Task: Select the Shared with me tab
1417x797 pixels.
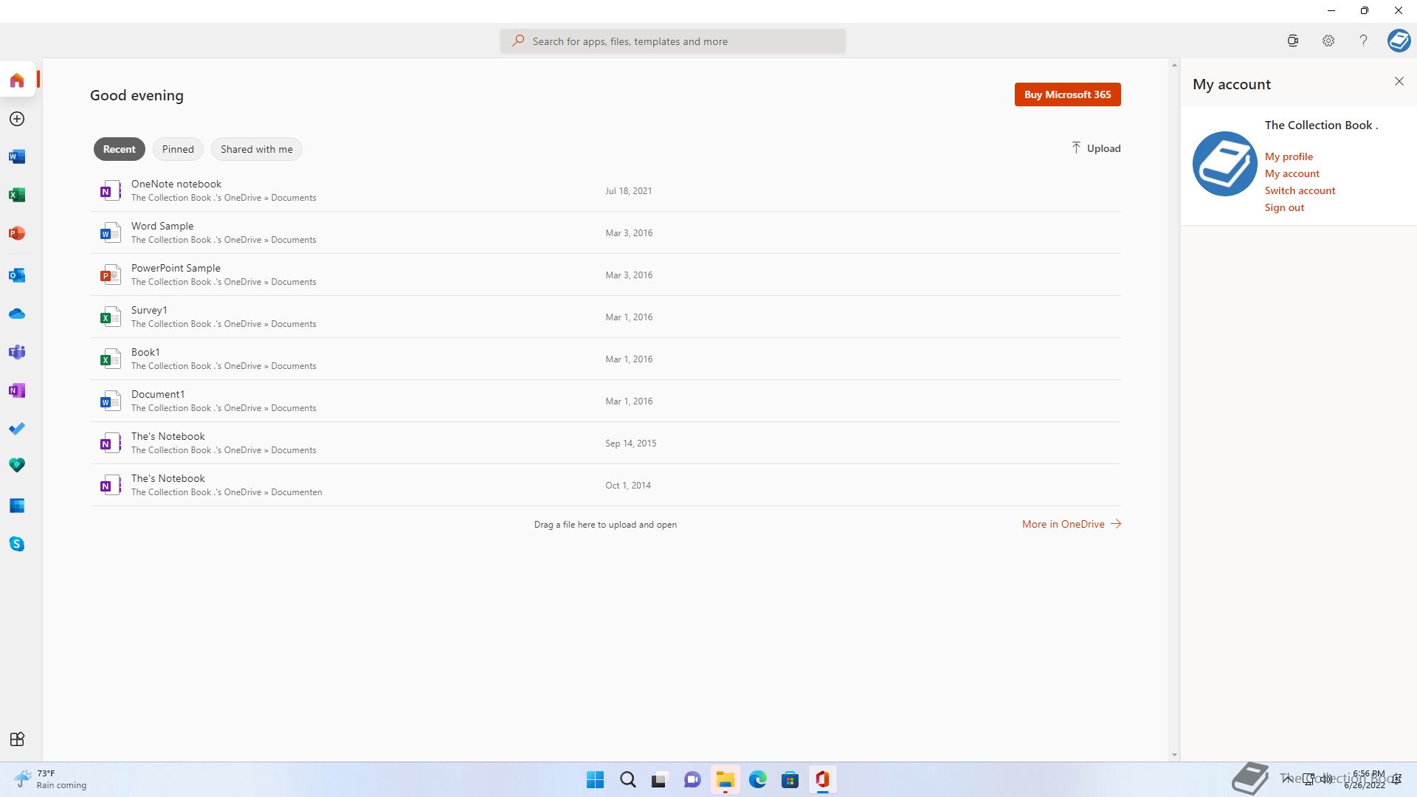Action: [x=256, y=149]
